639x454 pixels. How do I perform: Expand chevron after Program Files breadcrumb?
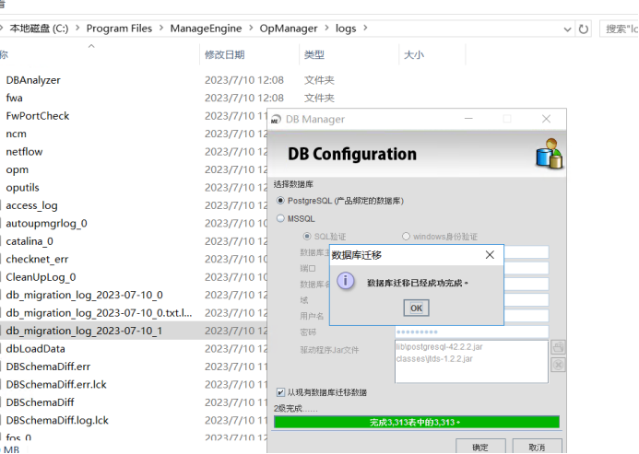pos(161,28)
